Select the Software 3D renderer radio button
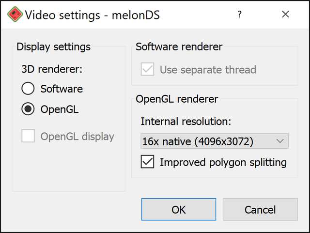The height and width of the screenshot is (233, 310). pyautogui.click(x=28, y=89)
